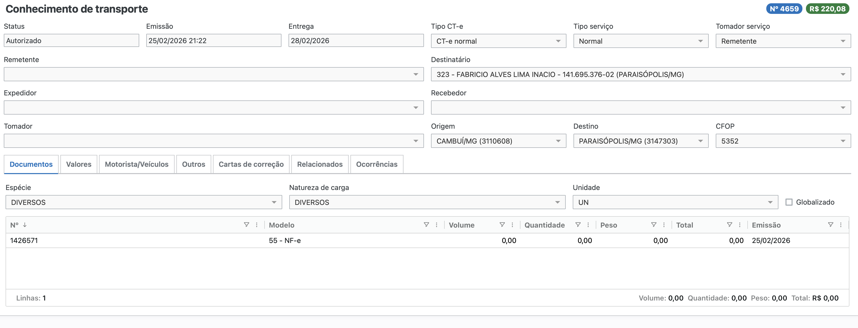Click the Entrega date field
The height and width of the screenshot is (328, 858).
[x=355, y=41]
